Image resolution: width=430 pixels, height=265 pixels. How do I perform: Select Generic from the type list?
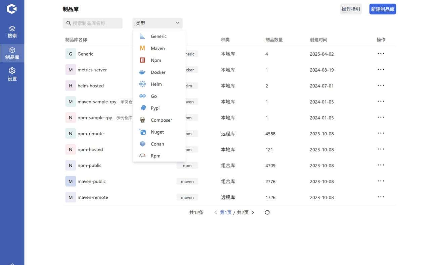[x=159, y=36]
